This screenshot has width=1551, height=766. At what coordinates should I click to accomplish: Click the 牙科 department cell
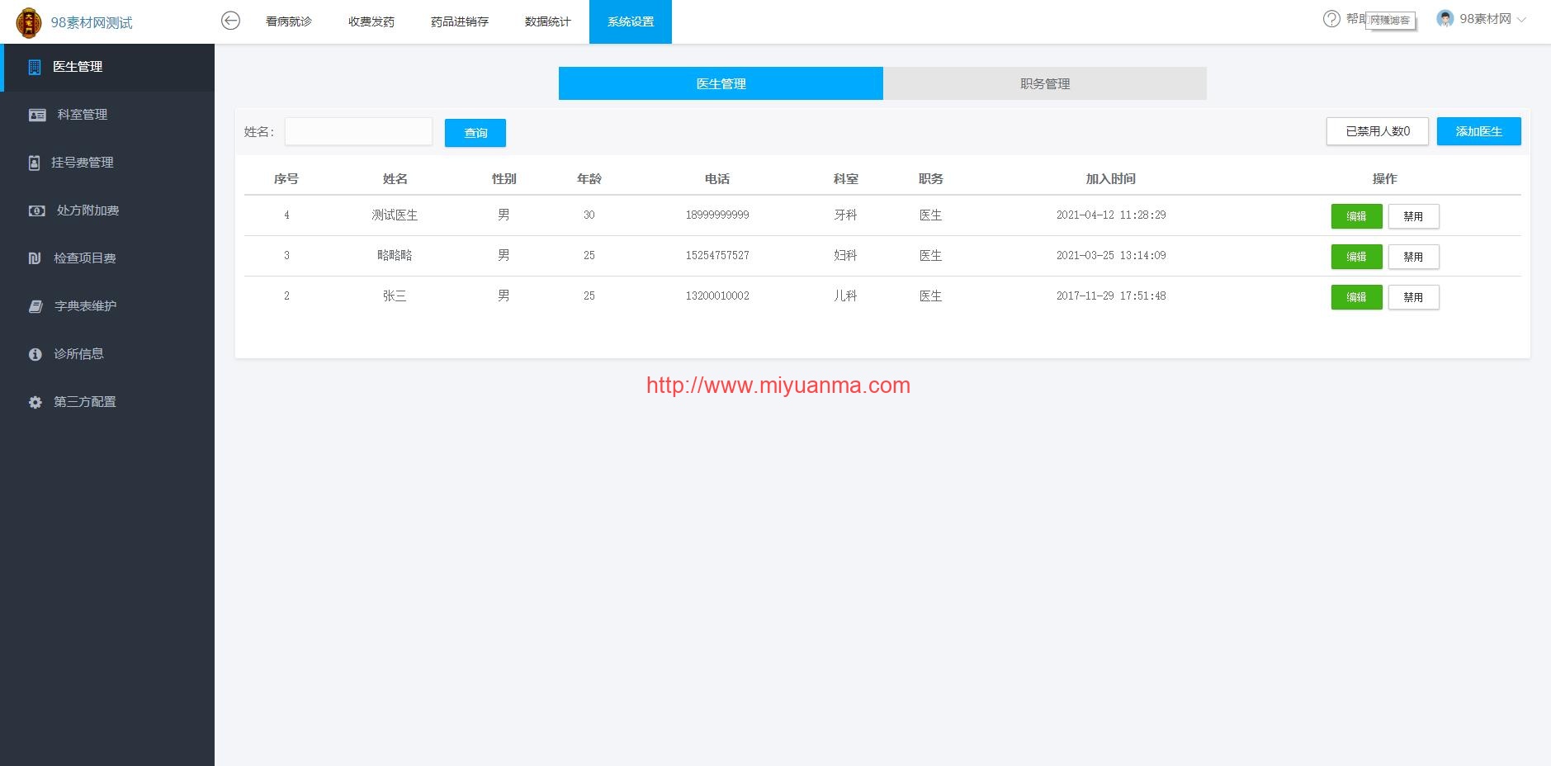[845, 215]
